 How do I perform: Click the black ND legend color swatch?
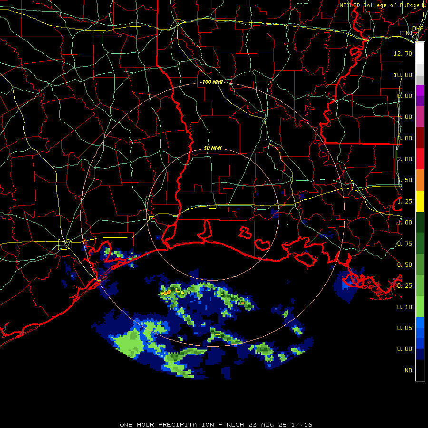coord(420,370)
